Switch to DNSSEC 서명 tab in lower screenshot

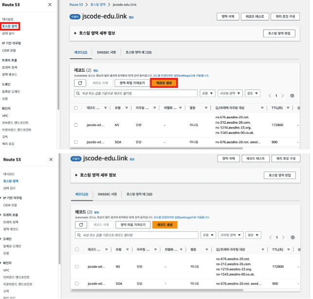pyautogui.click(x=107, y=194)
